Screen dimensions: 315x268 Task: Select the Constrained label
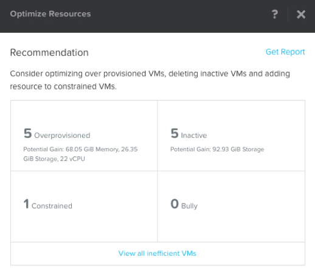pyautogui.click(x=52, y=206)
